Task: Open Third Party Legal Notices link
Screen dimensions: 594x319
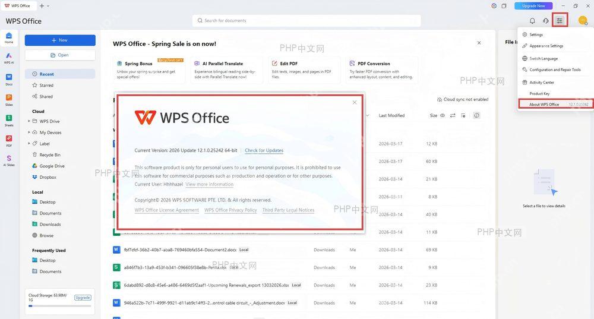Action: click(x=288, y=210)
